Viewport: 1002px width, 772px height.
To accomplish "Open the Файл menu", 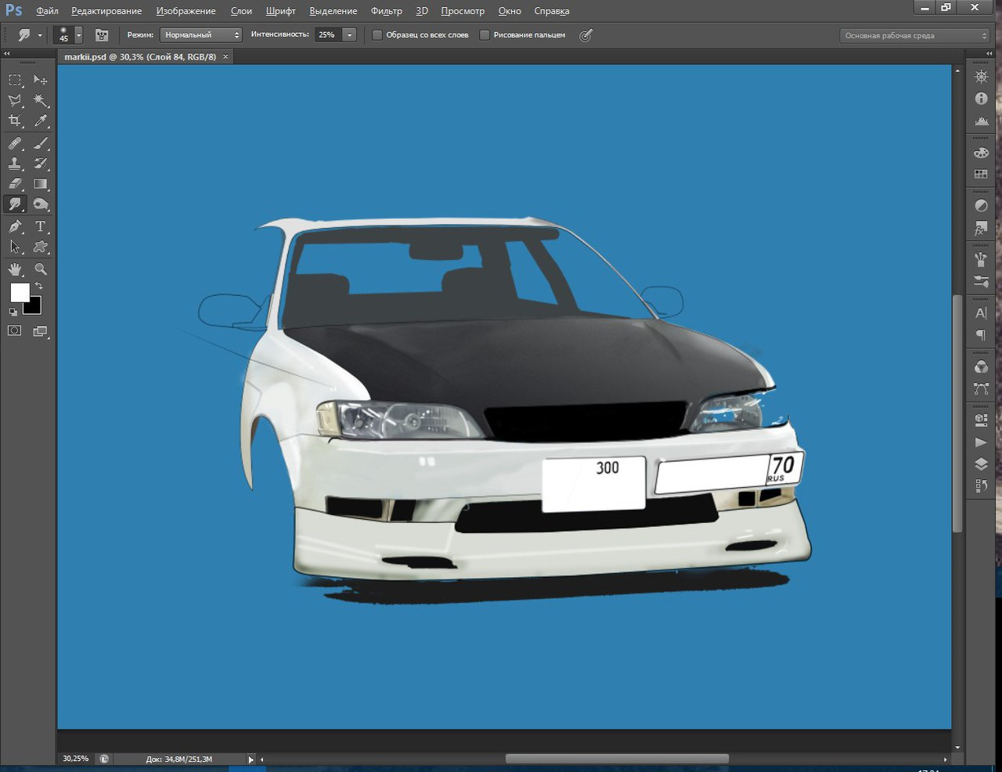I will coord(47,11).
